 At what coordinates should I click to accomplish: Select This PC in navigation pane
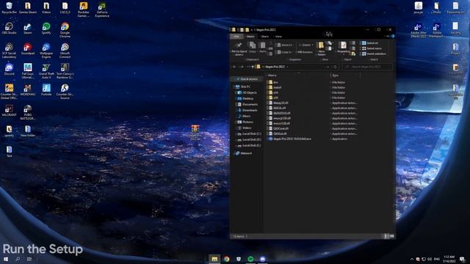(x=243, y=87)
